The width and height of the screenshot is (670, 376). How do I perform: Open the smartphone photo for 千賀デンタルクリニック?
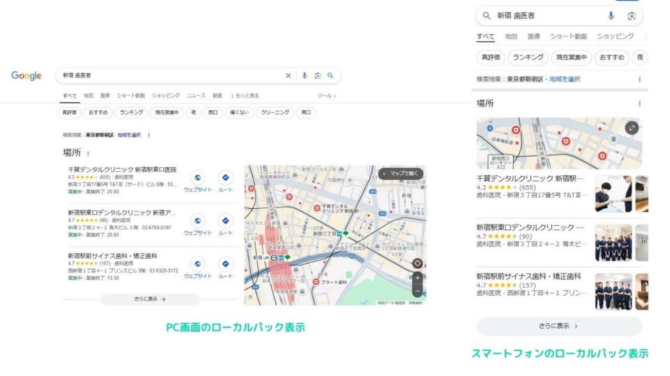tap(613, 193)
